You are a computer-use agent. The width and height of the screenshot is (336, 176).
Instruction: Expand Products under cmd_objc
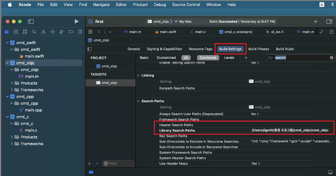point(12,83)
